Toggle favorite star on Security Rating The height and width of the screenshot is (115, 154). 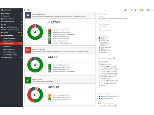point(21,44)
